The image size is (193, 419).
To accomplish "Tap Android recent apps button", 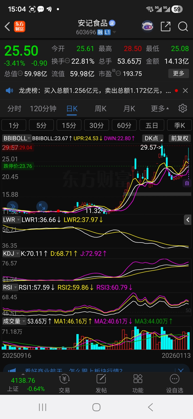I will [43, 407].
